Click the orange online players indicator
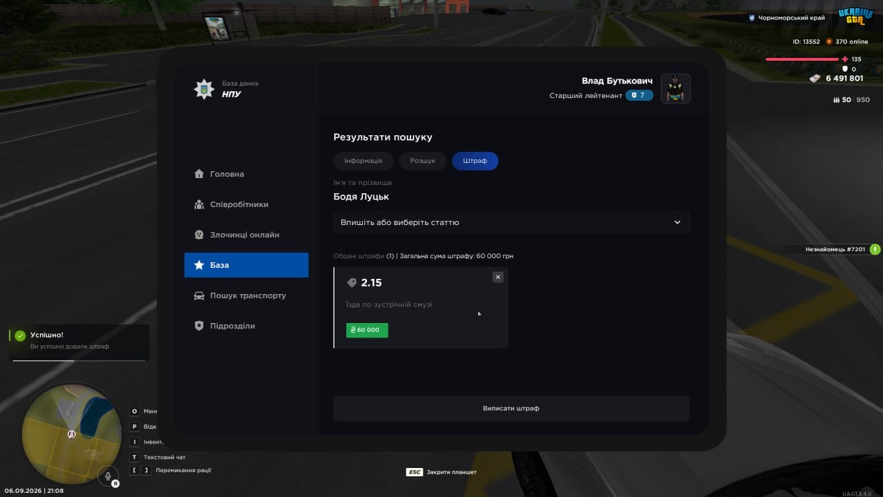Image resolution: width=883 pixels, height=497 pixels. [829, 41]
